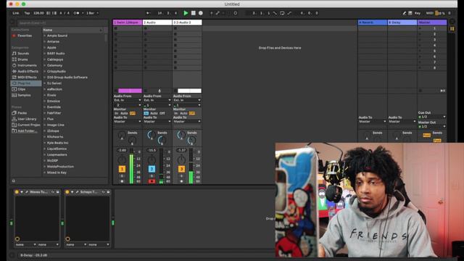Toggle browser preview headphone icon
Image resolution: width=464 pixels, height=261 pixels.
tap(14, 181)
